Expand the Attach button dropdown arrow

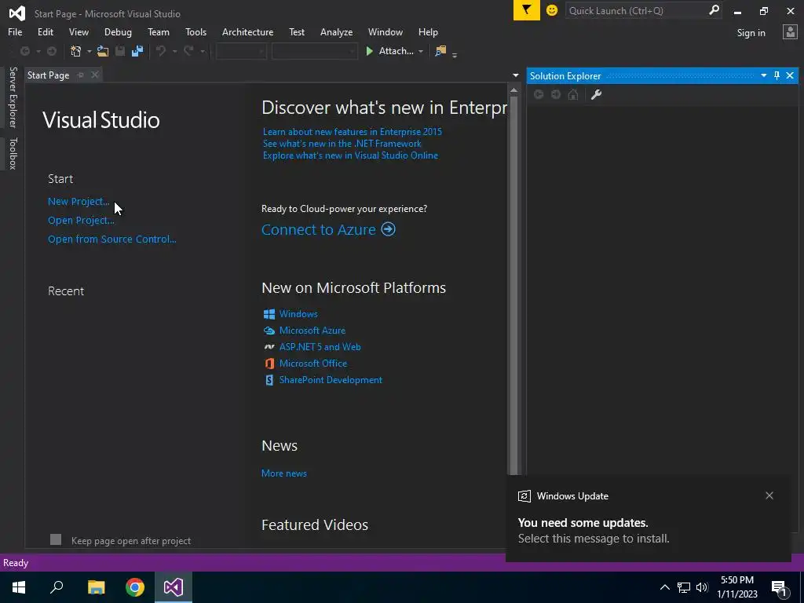tap(421, 51)
